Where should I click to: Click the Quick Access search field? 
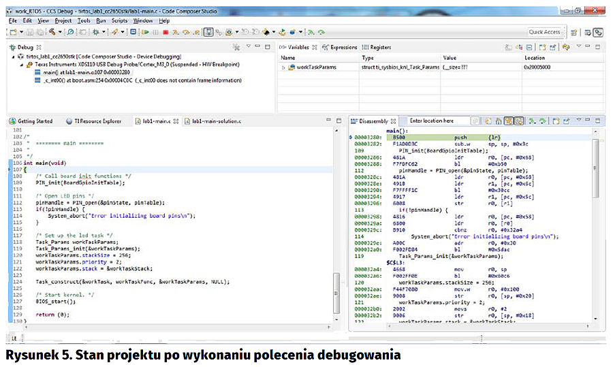544,32
